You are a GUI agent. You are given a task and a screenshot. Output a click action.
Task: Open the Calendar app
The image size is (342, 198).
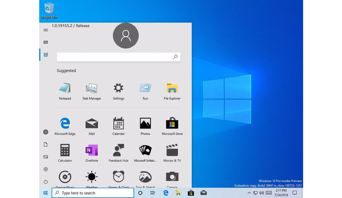(118, 126)
